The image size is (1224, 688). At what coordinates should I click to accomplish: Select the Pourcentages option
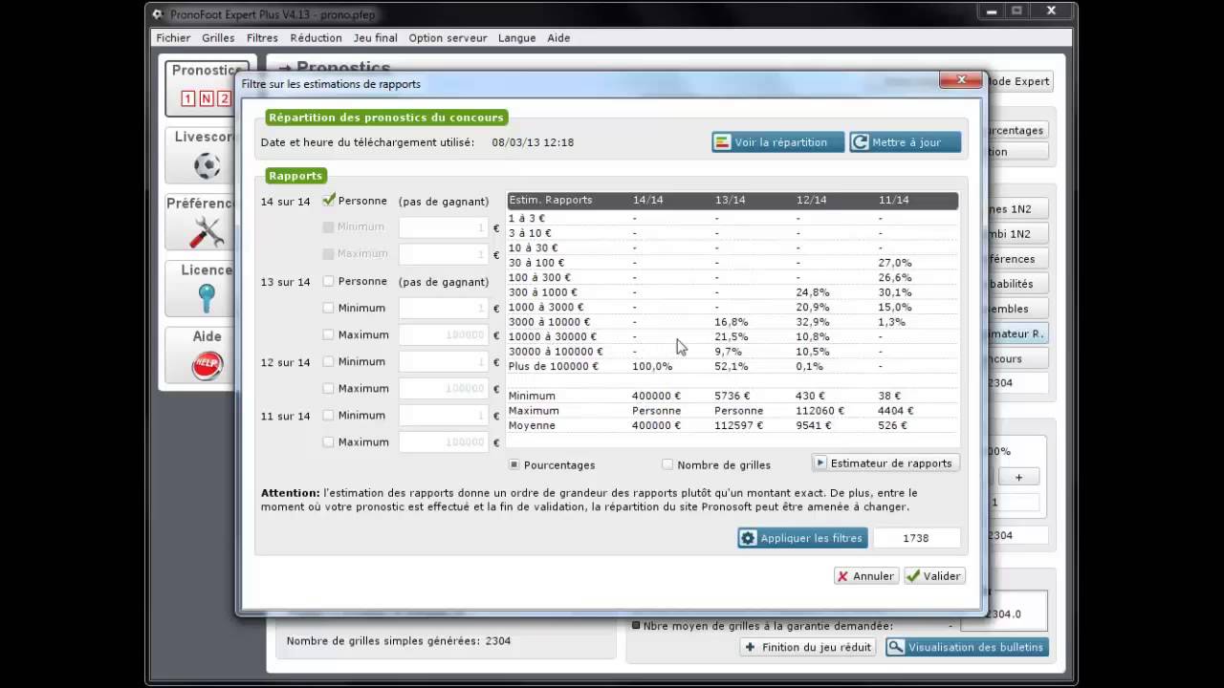[x=514, y=465]
